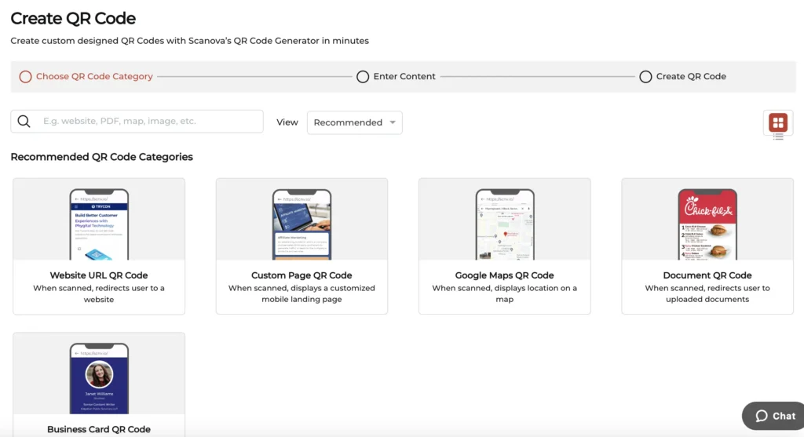Viewport: 804px width, 437px height.
Task: Click the Scanova QR Code Generator subtitle text
Action: pos(190,41)
